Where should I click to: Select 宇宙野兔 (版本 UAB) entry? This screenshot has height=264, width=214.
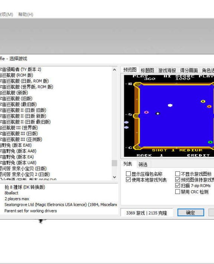coord(18,163)
